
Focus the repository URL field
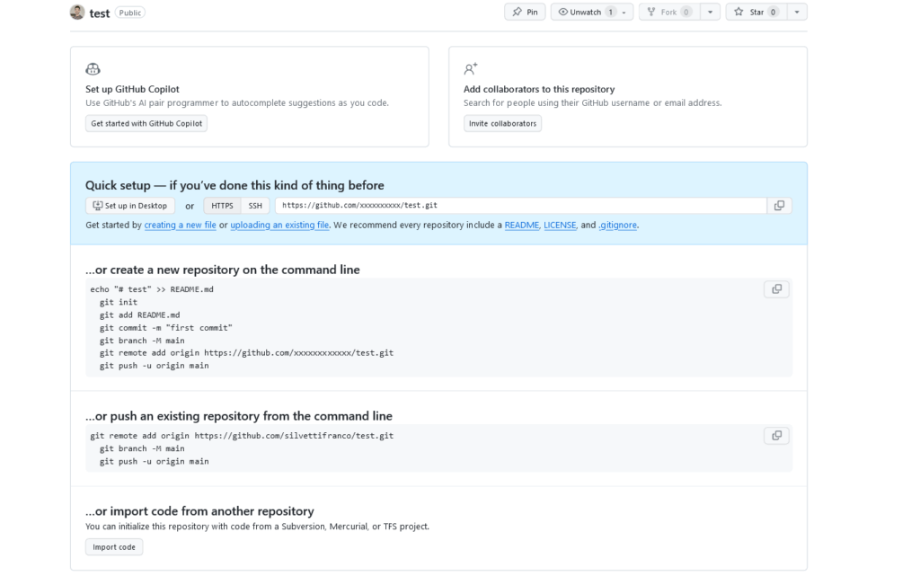[521, 205]
